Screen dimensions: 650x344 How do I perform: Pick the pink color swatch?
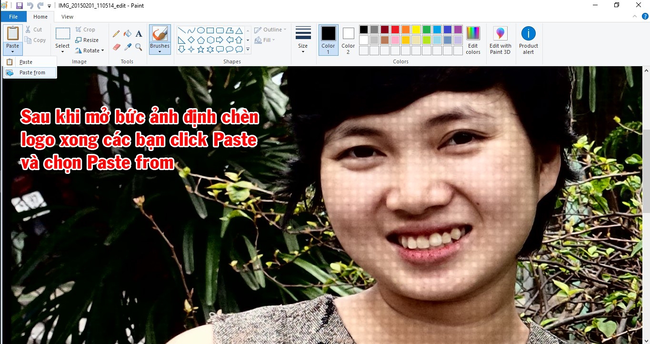395,40
